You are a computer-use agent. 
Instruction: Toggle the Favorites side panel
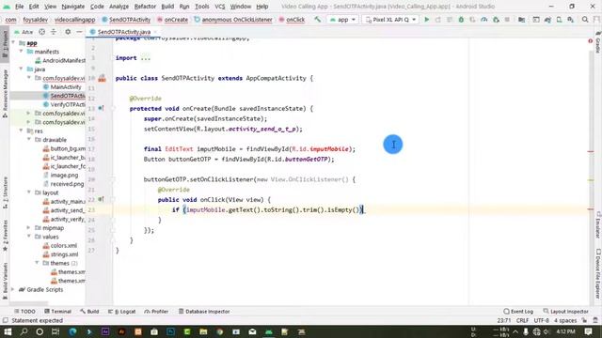click(x=5, y=236)
